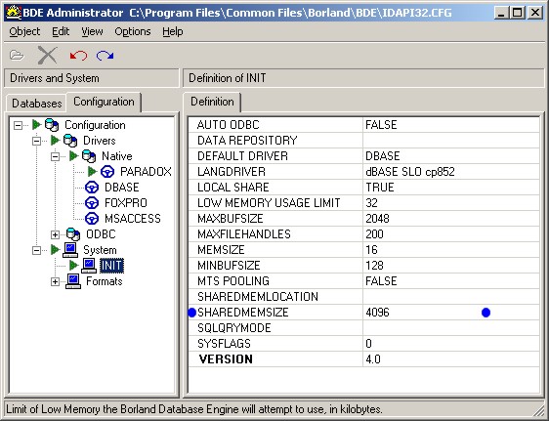
Task: Open the View menu
Action: pos(92,31)
